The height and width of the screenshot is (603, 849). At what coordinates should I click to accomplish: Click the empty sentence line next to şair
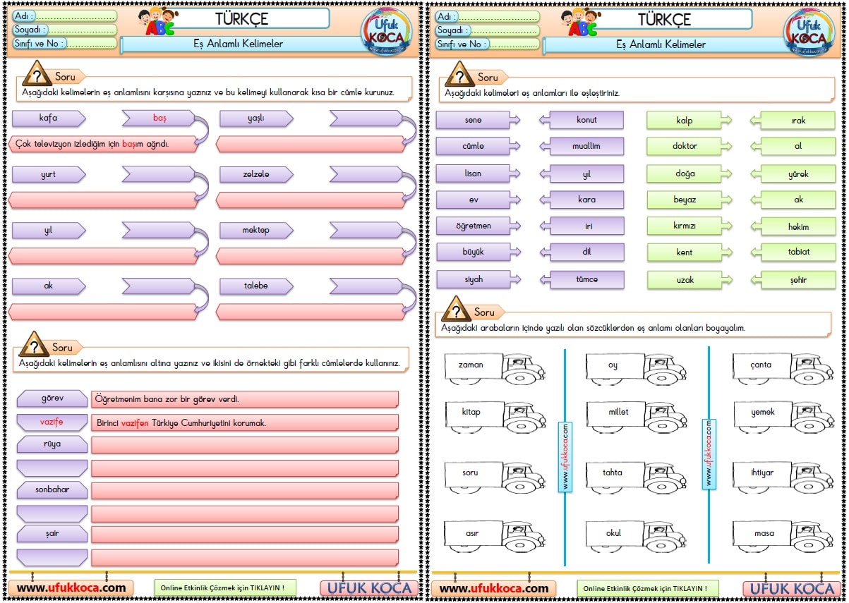[245, 535]
